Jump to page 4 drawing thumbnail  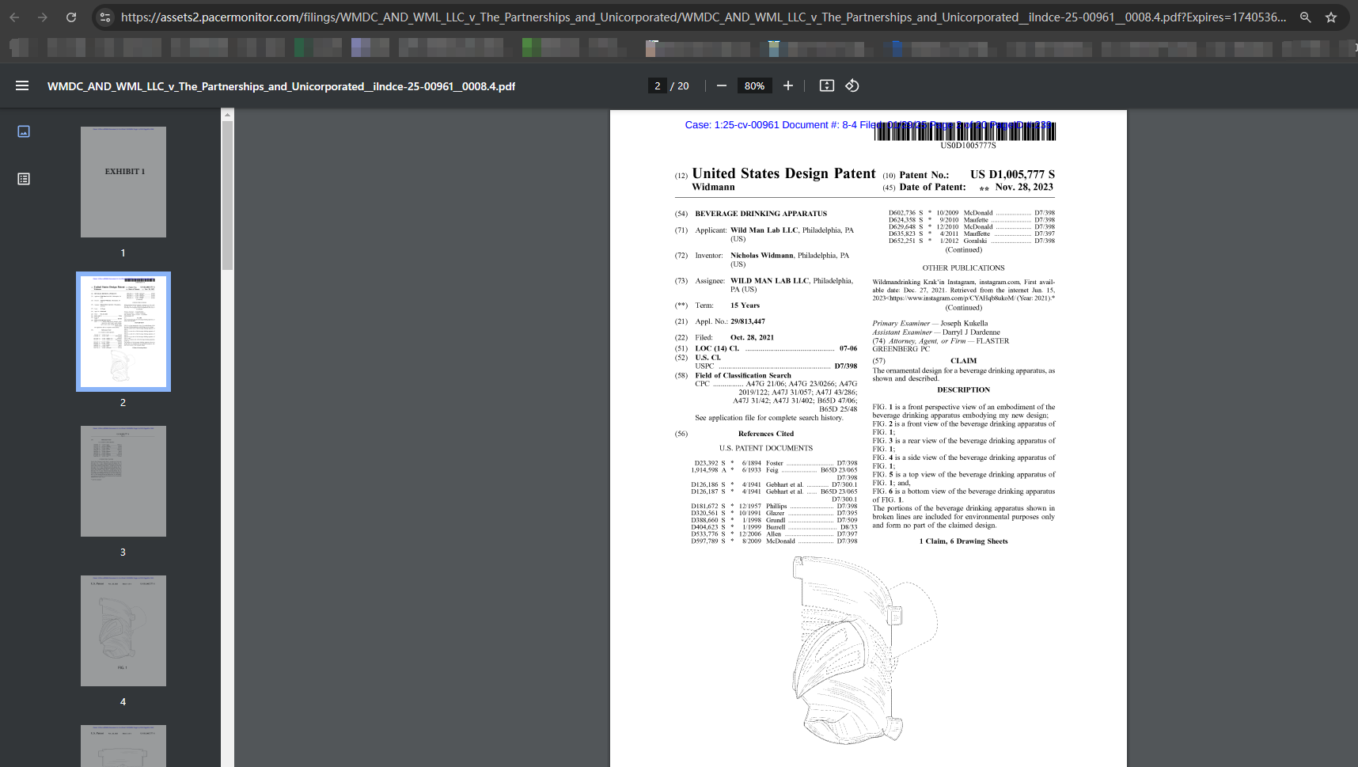coord(123,631)
